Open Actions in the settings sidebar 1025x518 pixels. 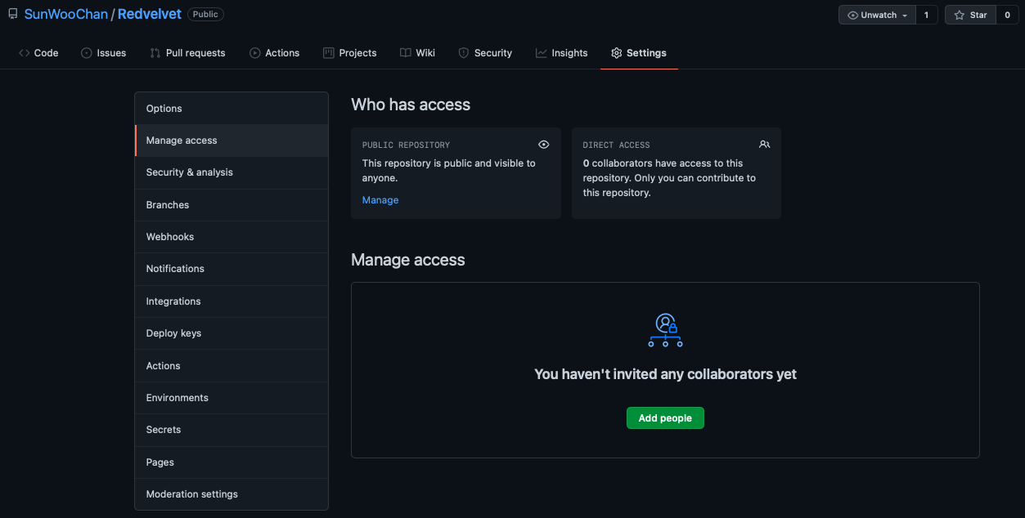pos(232,366)
